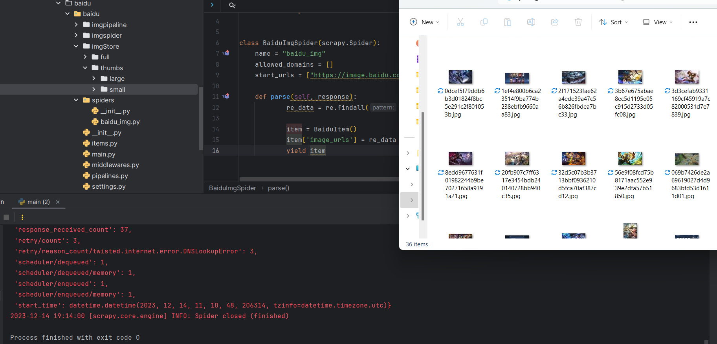Viewport: 717px width, 344px height.
Task: Click the 'yield item' code on line 16
Action: [x=306, y=151]
